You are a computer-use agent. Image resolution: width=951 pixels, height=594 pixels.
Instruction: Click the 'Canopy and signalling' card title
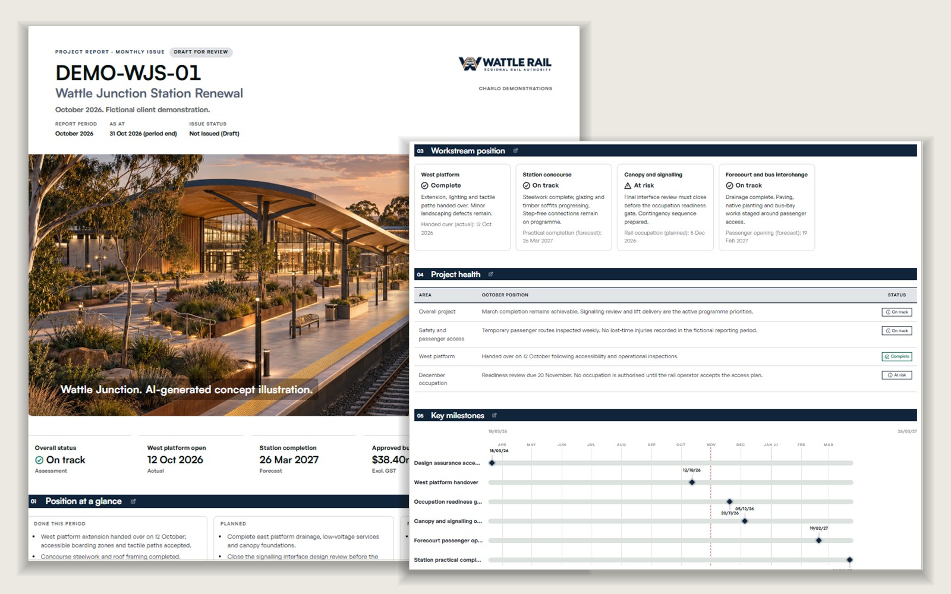(x=653, y=175)
